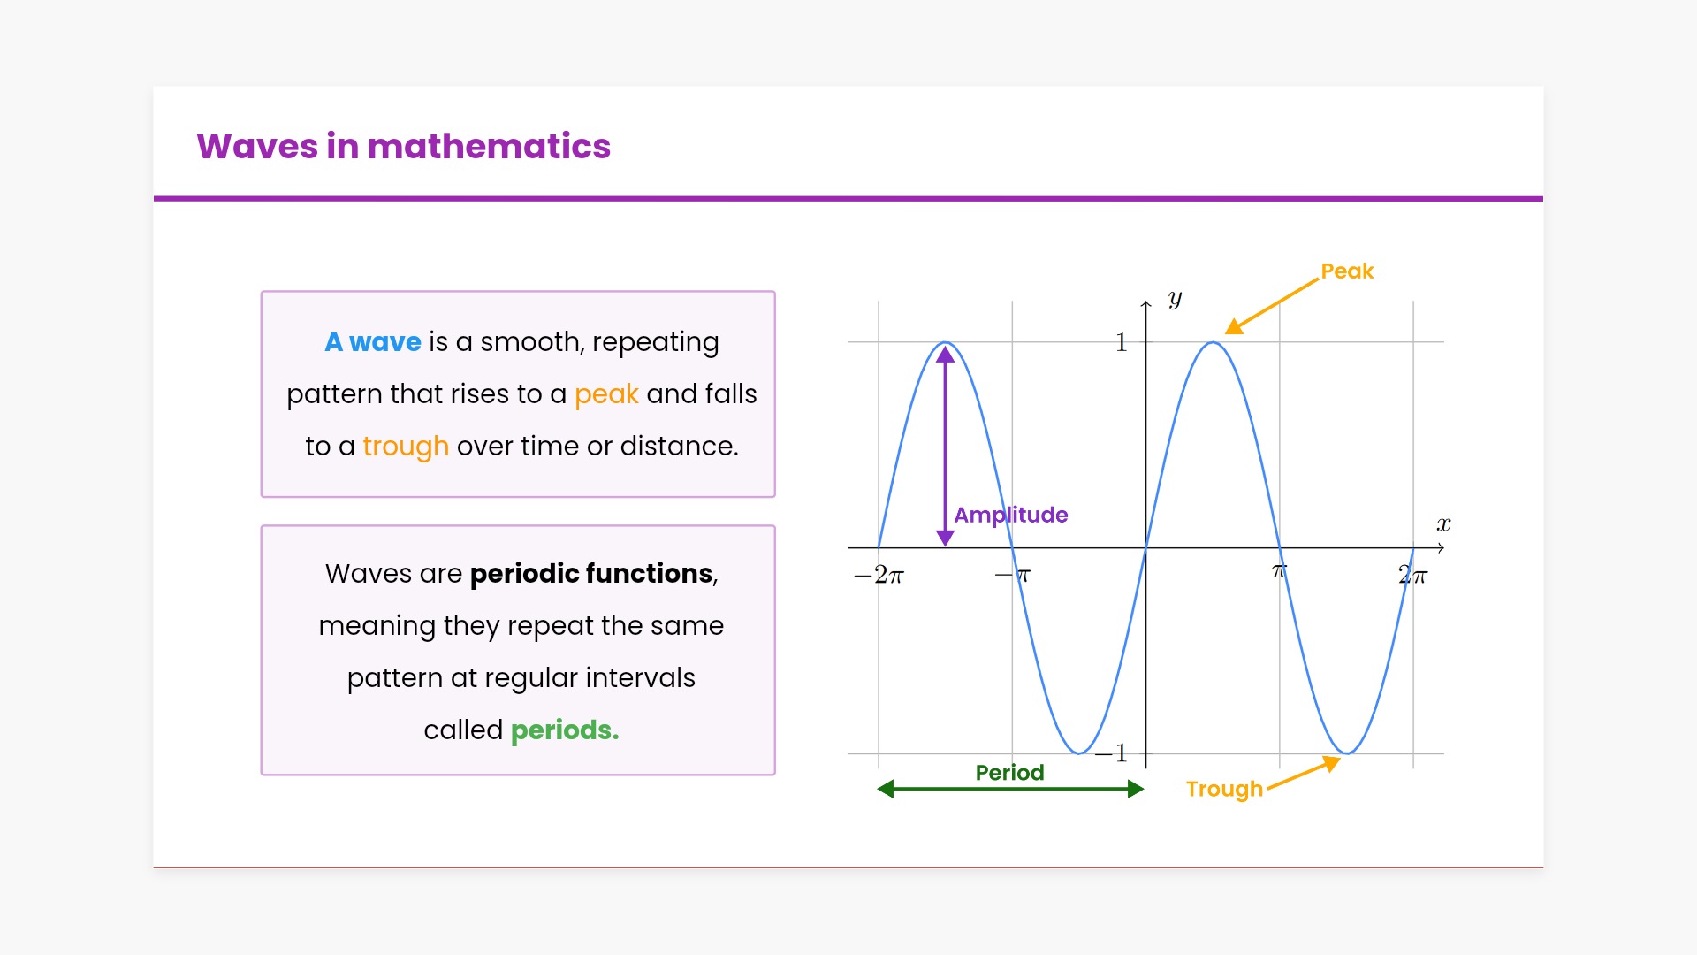
Task: Click the orange arrow pointing to the peak
Action: coord(1273,306)
